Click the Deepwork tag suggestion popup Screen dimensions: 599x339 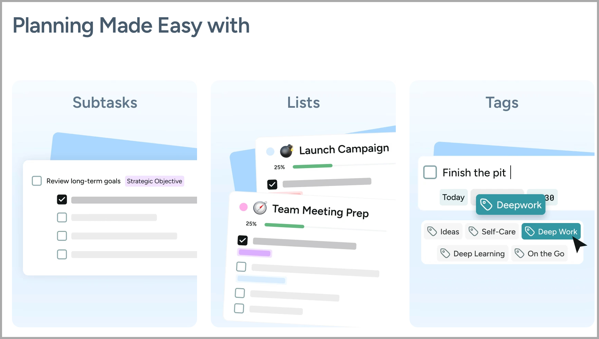[x=511, y=205]
